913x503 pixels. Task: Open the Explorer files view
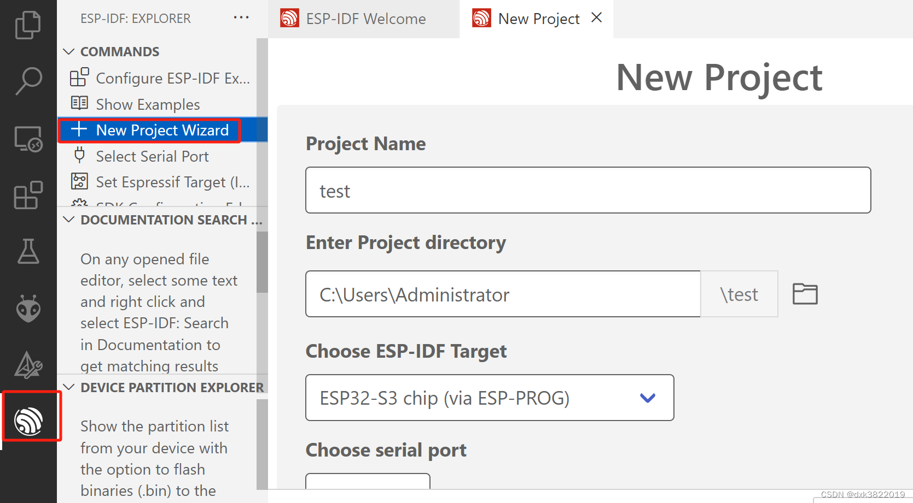28,25
